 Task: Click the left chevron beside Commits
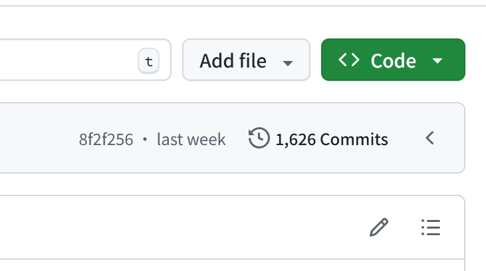(430, 138)
